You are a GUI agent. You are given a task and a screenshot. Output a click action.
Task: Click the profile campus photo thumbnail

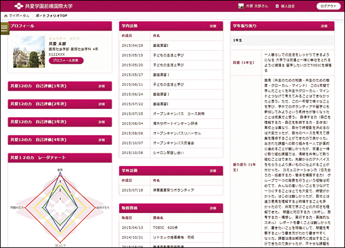tap(29, 51)
